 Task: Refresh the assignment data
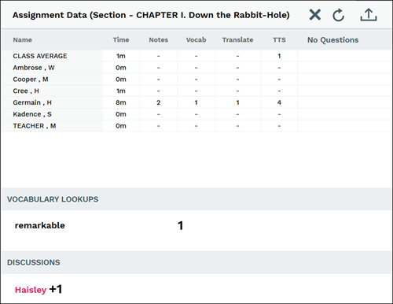click(x=339, y=15)
